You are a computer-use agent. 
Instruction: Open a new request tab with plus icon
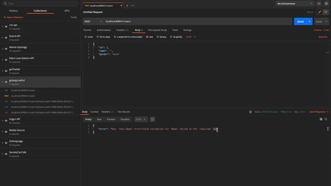(127, 6)
